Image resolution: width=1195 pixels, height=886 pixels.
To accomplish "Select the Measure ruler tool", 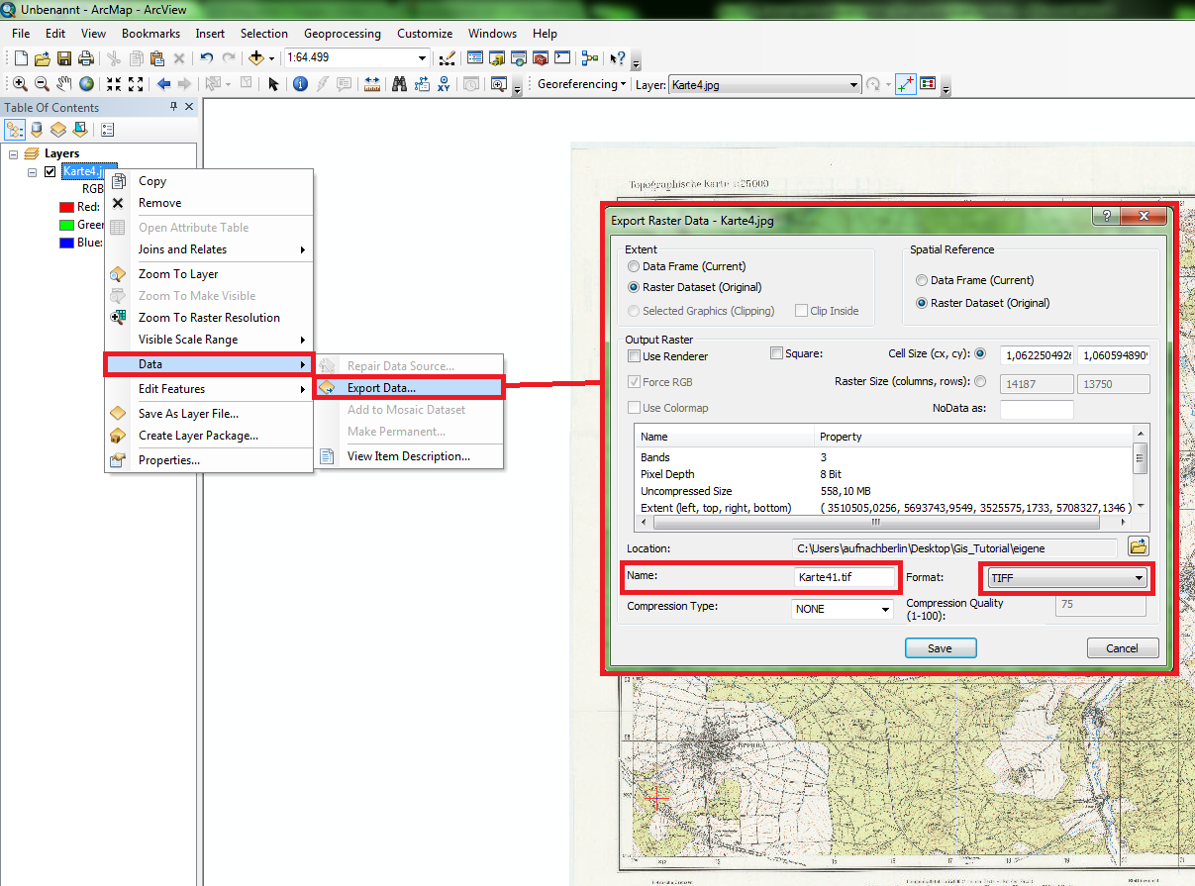I will (372, 84).
